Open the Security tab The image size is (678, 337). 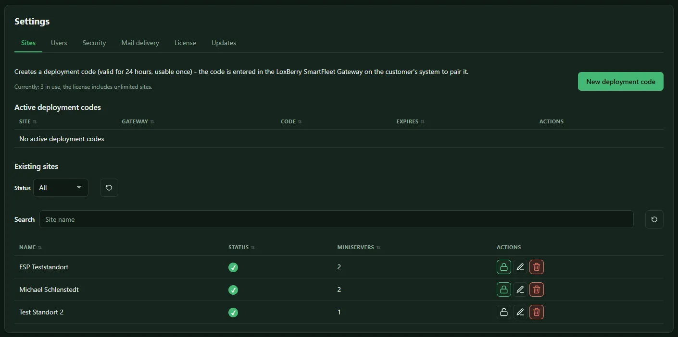click(94, 43)
